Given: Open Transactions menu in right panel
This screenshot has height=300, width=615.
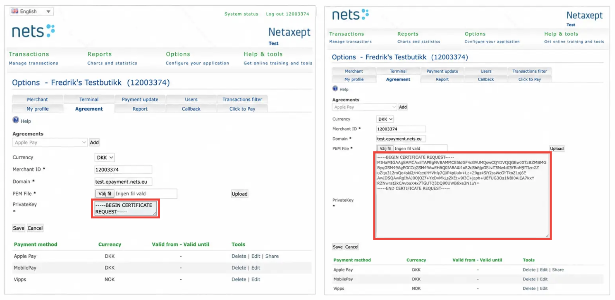Looking at the screenshot, I should (347, 34).
